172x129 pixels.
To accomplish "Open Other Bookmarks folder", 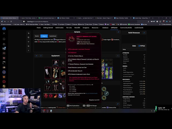I will click(x=166, y=24).
